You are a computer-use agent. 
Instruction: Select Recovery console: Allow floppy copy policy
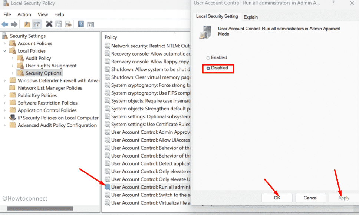(150, 62)
